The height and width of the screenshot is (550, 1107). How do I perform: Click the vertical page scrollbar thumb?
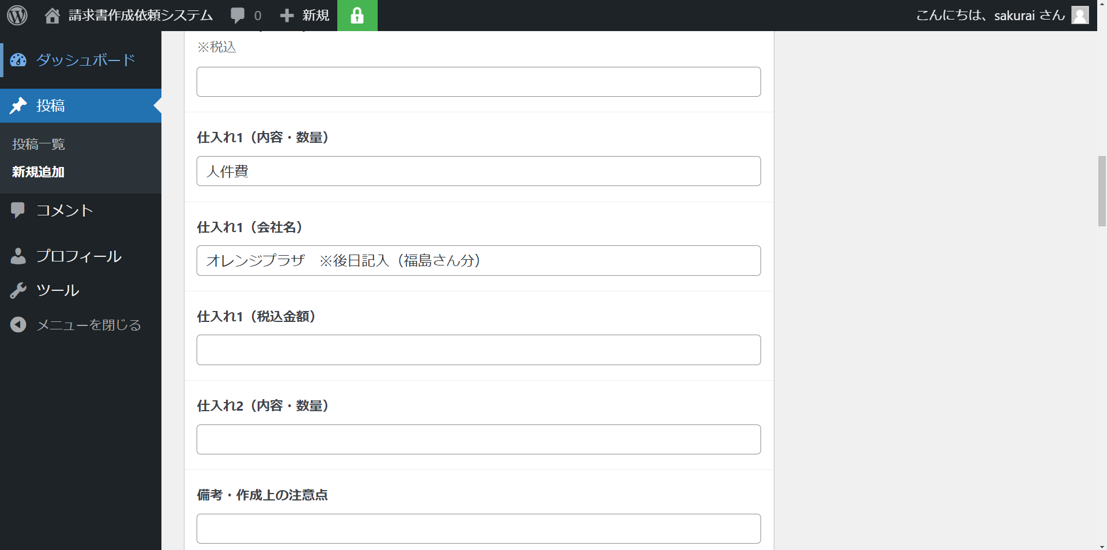click(x=1102, y=191)
